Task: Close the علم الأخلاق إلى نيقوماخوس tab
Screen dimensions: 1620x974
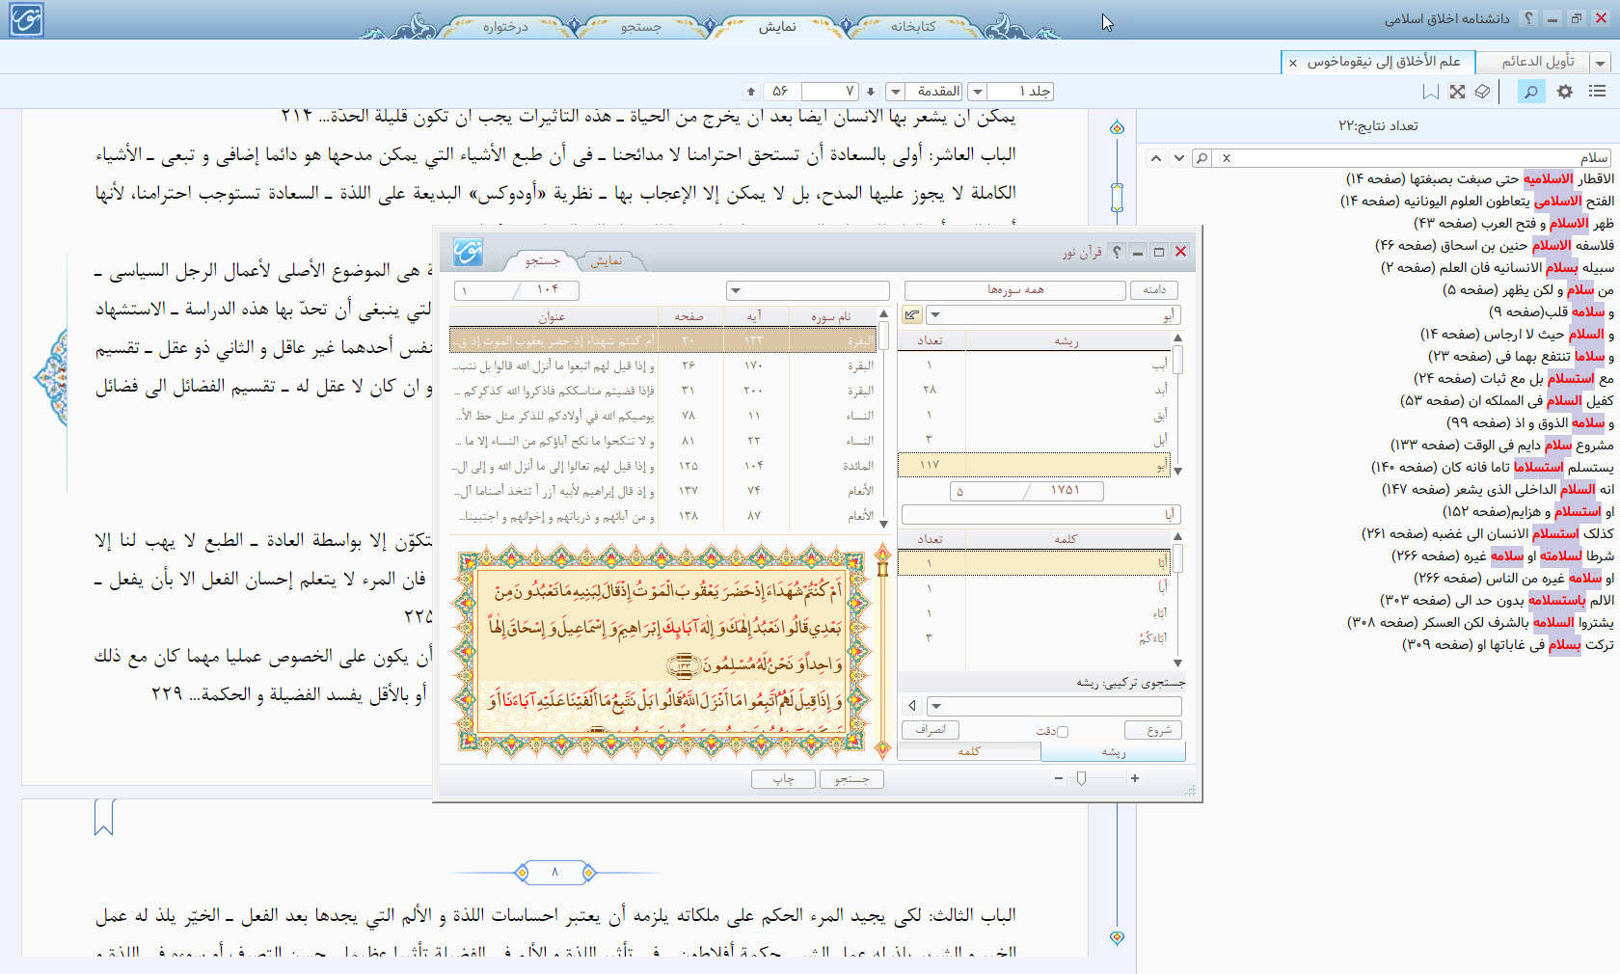Action: coord(1293,63)
